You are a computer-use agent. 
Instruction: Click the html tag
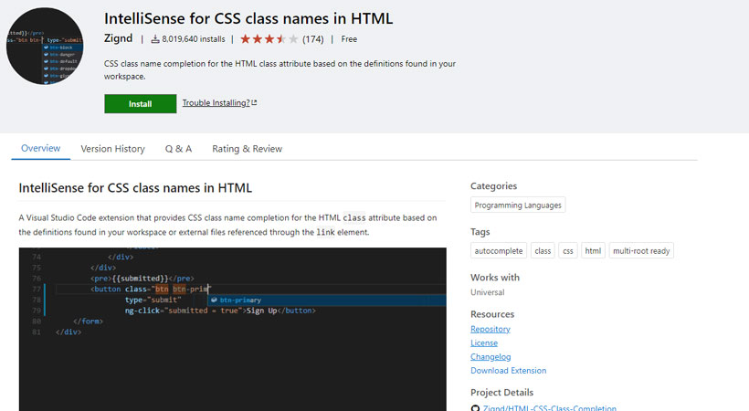tap(594, 251)
